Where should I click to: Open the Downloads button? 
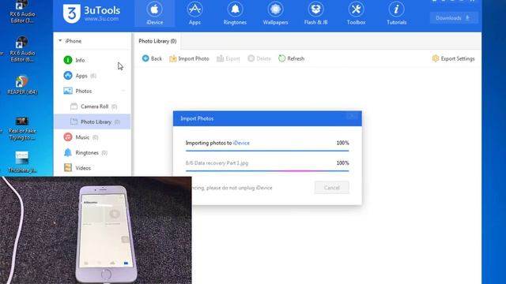(x=454, y=18)
